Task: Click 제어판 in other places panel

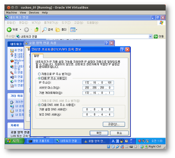Action: point(19,102)
